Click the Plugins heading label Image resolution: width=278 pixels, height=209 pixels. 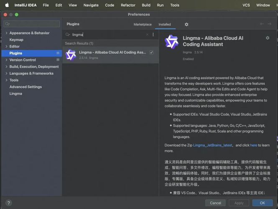coord(73,24)
